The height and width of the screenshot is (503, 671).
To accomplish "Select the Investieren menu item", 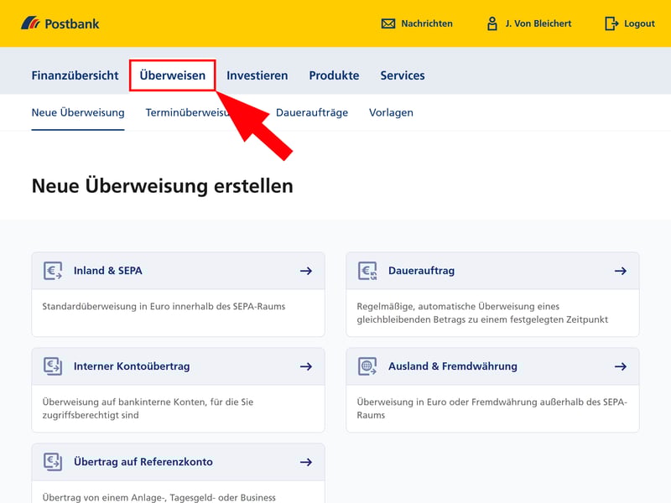I will tap(257, 75).
